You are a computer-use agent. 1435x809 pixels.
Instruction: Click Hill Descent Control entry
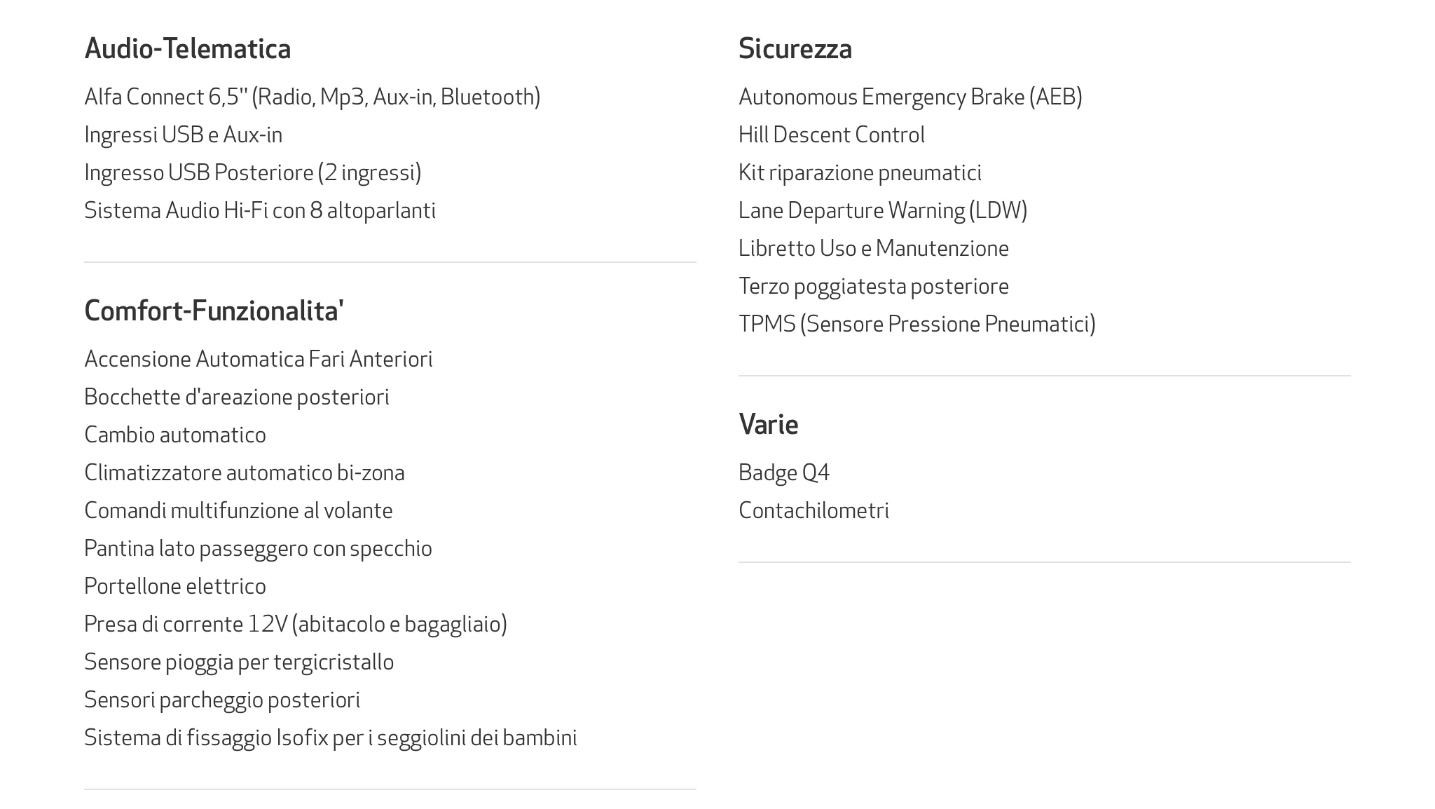point(832,135)
